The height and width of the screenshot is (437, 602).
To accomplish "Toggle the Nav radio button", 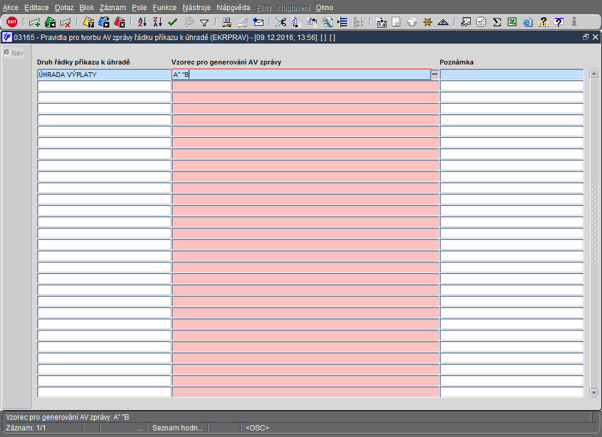I will click(7, 53).
